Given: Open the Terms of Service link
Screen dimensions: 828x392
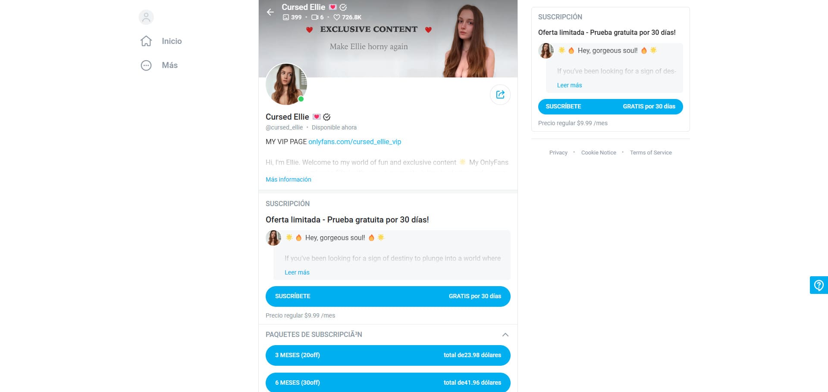Looking at the screenshot, I should (651, 153).
